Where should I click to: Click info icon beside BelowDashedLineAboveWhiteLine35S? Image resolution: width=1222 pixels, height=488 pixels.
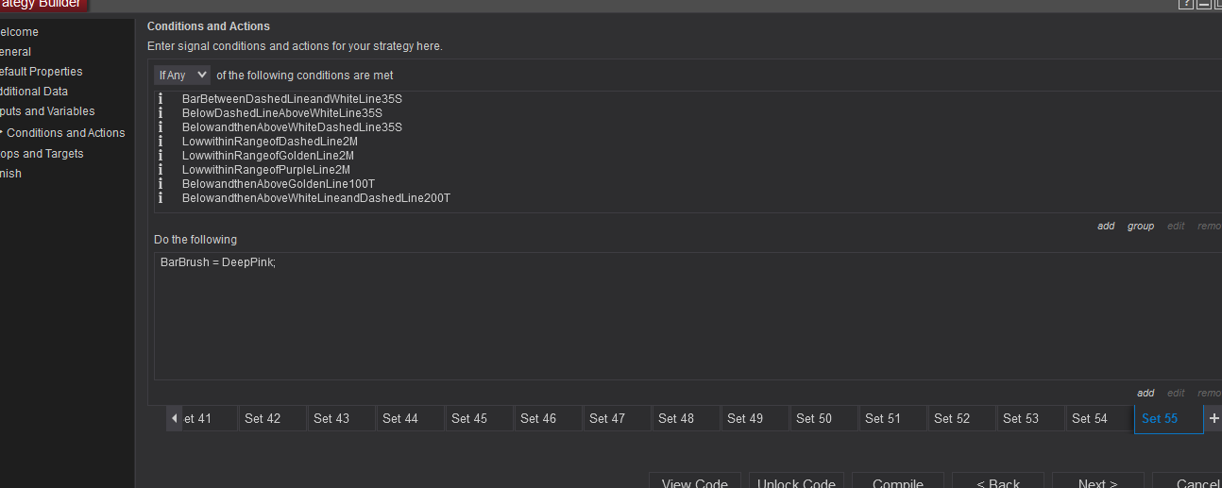point(161,113)
